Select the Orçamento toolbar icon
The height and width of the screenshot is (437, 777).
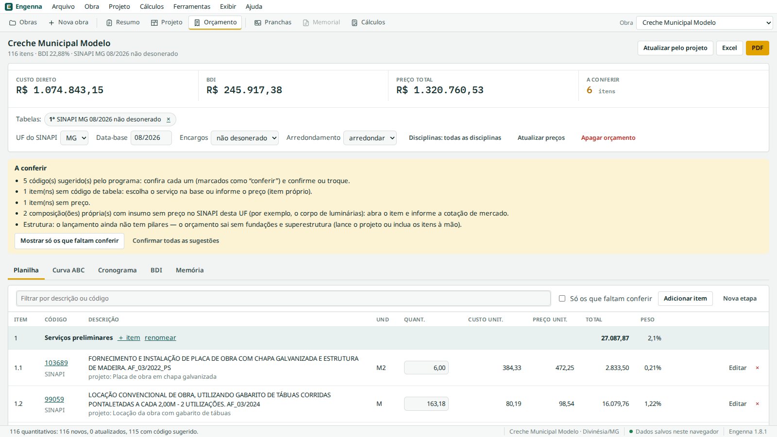click(197, 23)
